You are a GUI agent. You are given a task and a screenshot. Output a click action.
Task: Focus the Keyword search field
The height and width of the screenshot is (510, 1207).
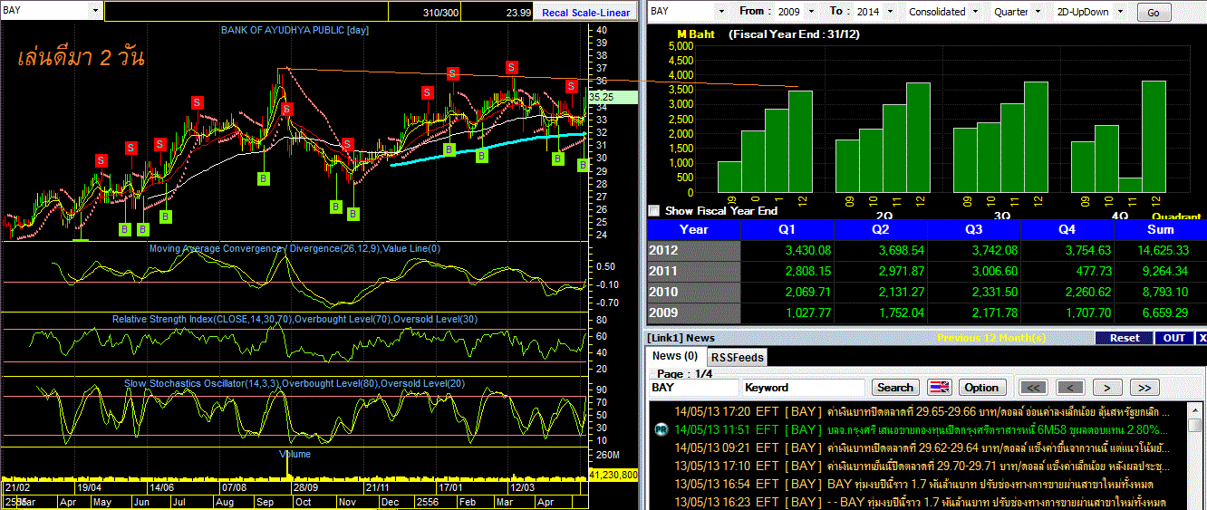805,387
